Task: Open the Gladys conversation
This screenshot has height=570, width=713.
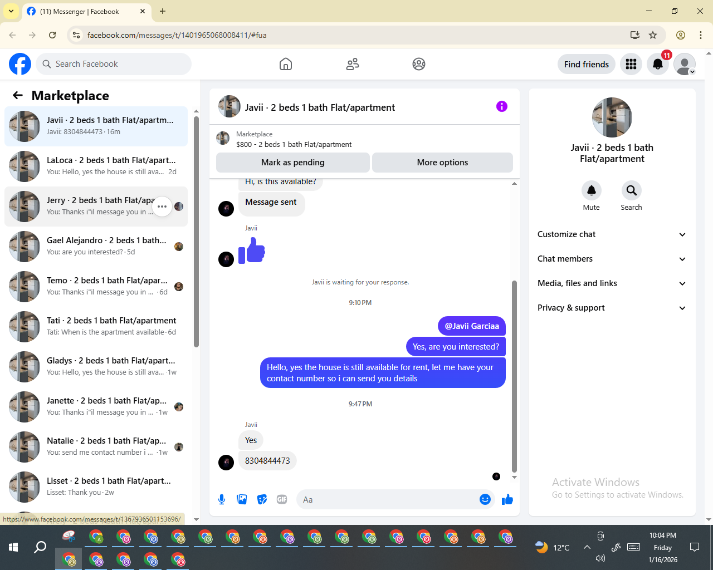Action: point(96,367)
